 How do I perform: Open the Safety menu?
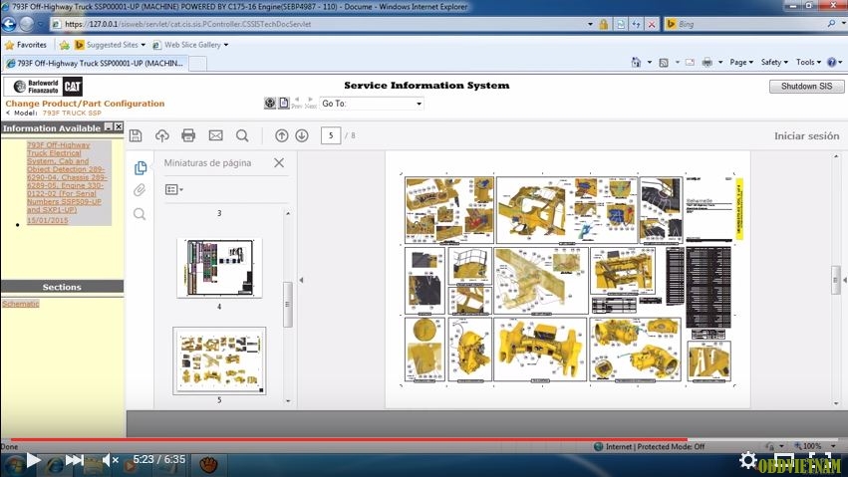click(x=773, y=62)
